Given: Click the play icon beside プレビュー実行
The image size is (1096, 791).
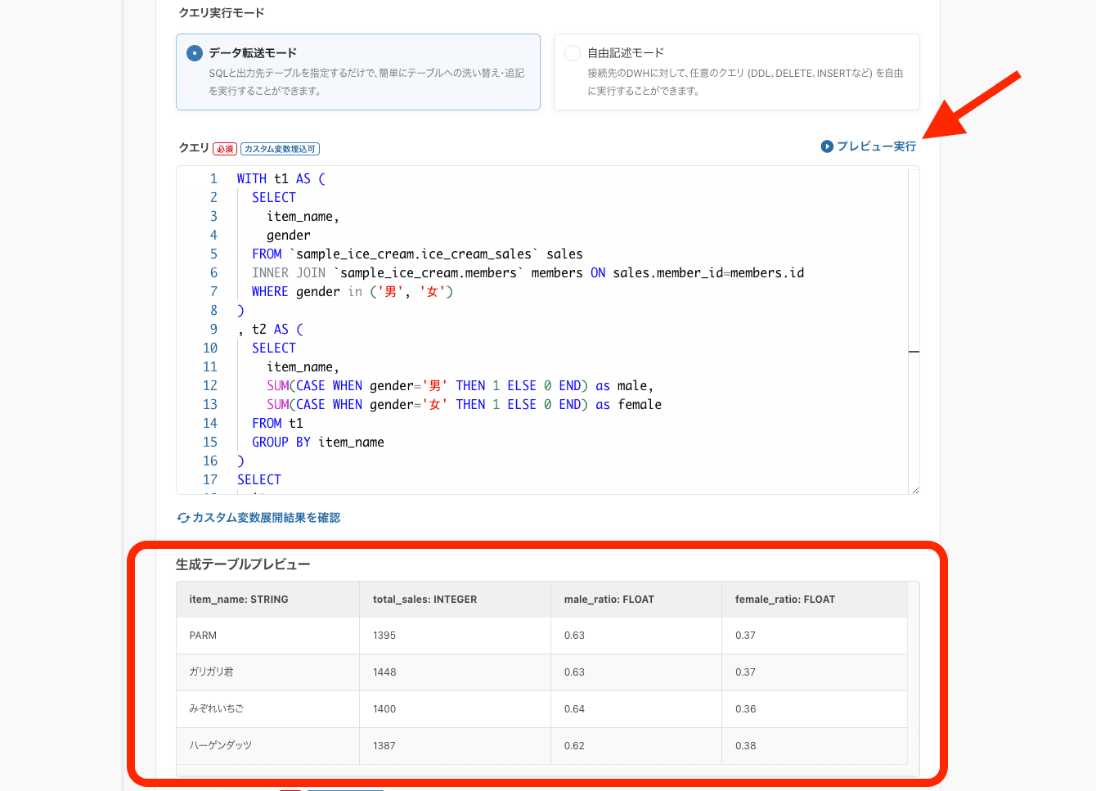Looking at the screenshot, I should (x=827, y=146).
